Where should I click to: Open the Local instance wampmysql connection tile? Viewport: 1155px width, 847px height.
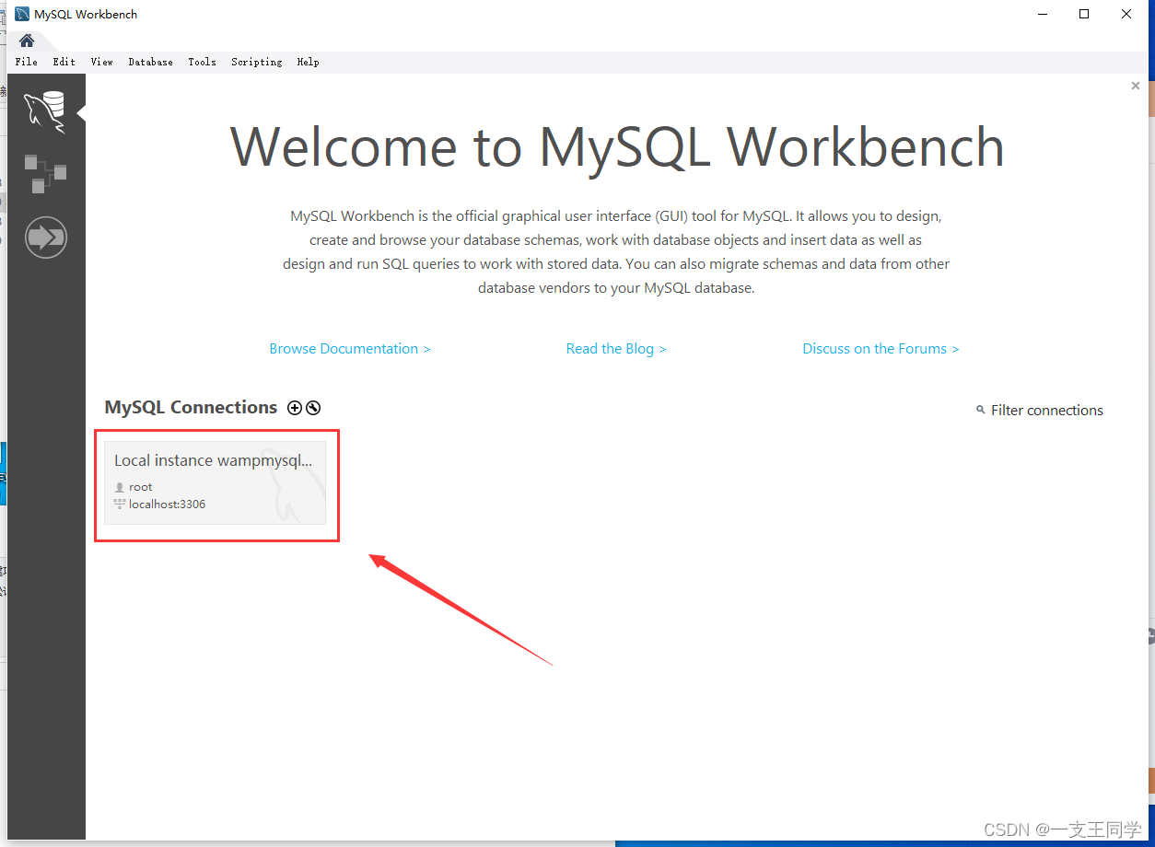pos(215,481)
